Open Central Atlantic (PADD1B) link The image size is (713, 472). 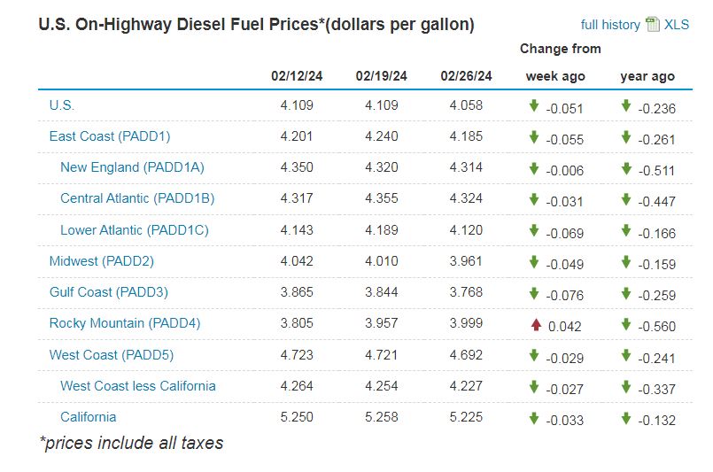tap(137, 198)
